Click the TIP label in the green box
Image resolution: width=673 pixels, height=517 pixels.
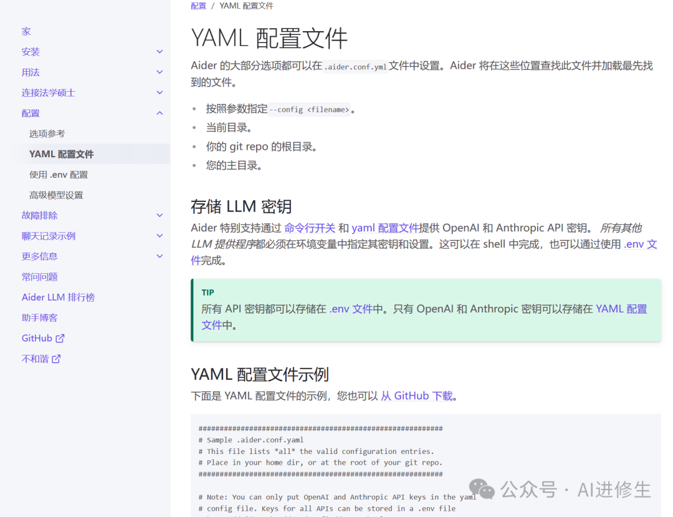[208, 292]
